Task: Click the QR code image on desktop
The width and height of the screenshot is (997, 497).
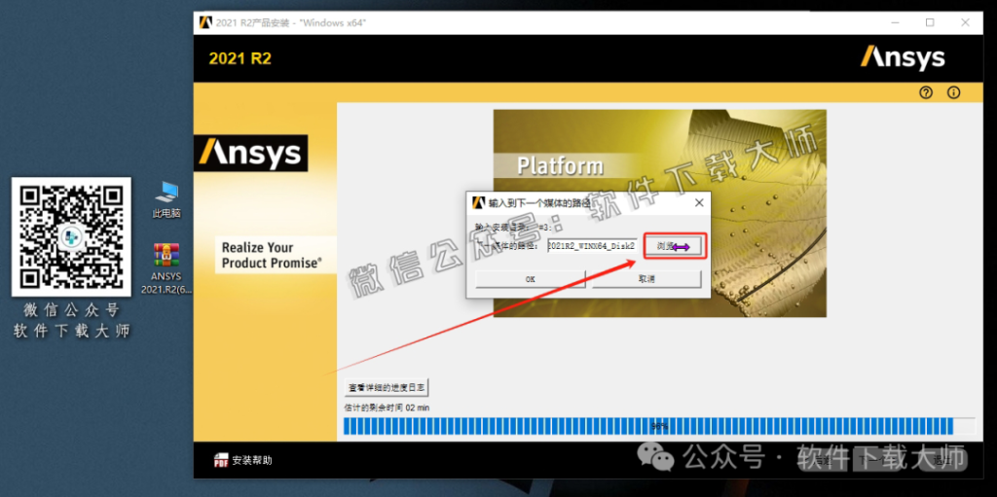Action: click(x=71, y=236)
